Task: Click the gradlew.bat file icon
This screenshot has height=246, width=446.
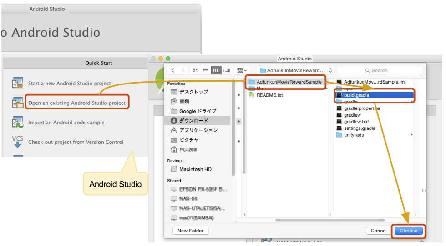Action: point(339,122)
